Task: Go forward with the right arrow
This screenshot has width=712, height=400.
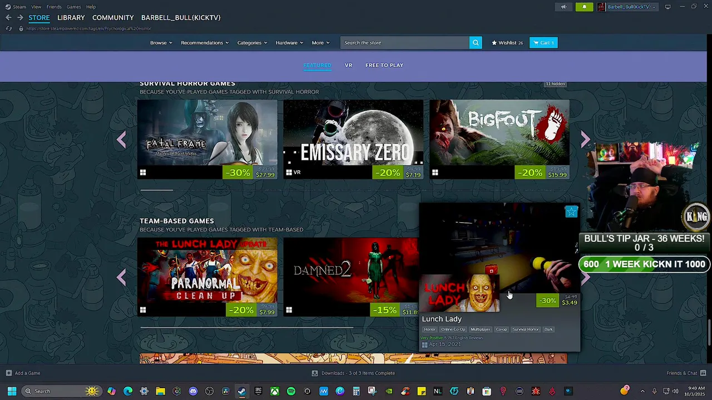Action: tap(20, 18)
